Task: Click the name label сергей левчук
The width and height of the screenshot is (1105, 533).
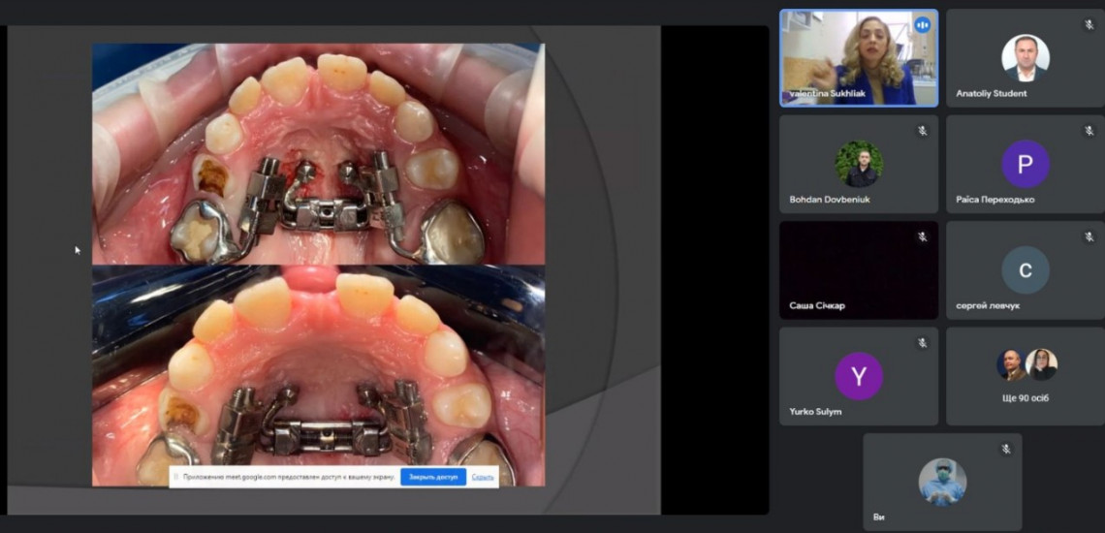Action: coord(988,306)
